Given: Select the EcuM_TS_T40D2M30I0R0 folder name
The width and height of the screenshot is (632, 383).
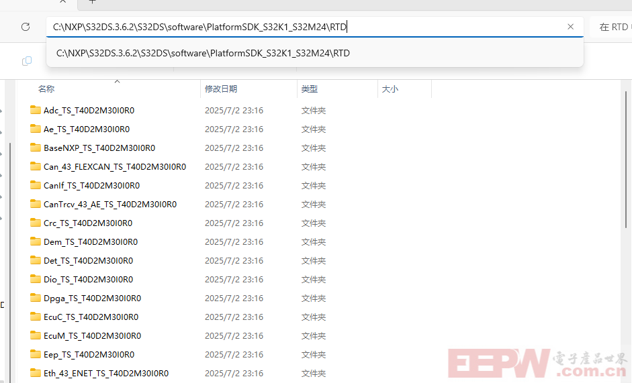Looking at the screenshot, I should pos(92,336).
